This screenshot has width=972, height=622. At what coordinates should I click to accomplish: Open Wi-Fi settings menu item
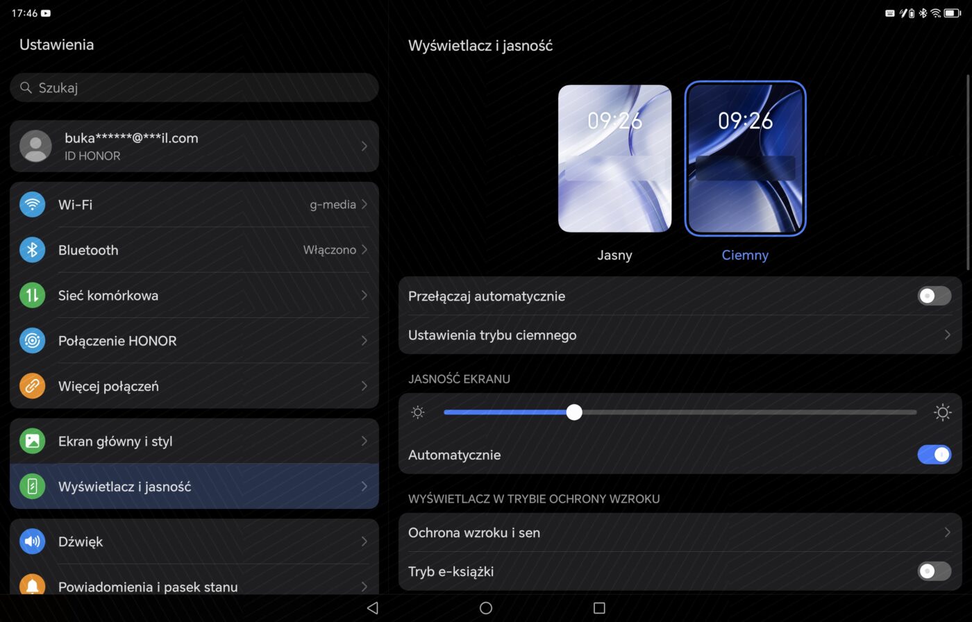coord(194,204)
